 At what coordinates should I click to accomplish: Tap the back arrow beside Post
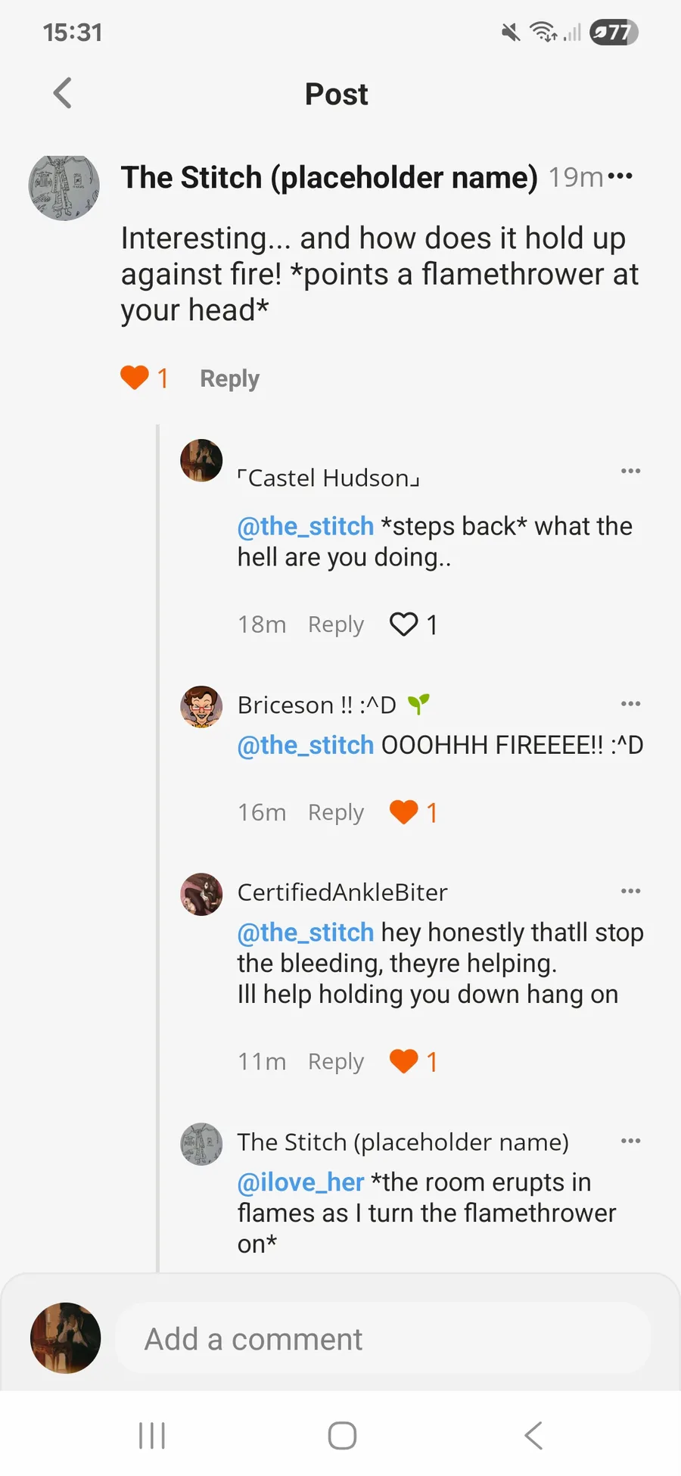pyautogui.click(x=63, y=94)
